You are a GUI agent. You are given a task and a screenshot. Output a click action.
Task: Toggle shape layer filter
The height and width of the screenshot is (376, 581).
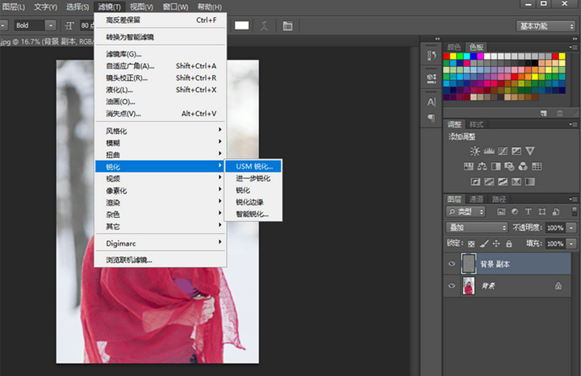pyautogui.click(x=542, y=211)
